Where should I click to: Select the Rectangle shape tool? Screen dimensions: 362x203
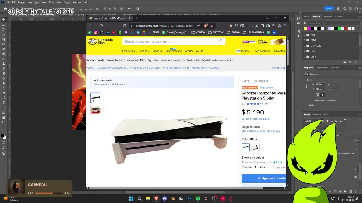4,112
